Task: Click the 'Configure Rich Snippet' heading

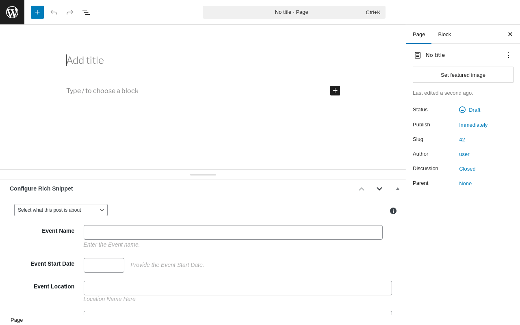Action: click(41, 188)
